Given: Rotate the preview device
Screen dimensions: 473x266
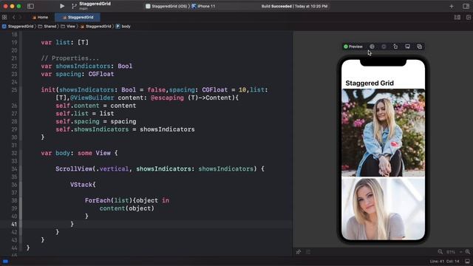Looking at the screenshot, I should tap(395, 47).
